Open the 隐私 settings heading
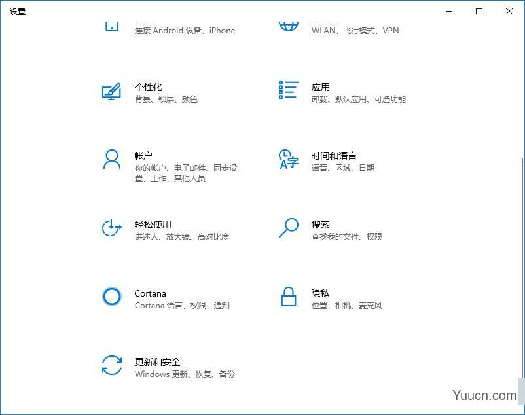The image size is (525, 415). pos(320,293)
